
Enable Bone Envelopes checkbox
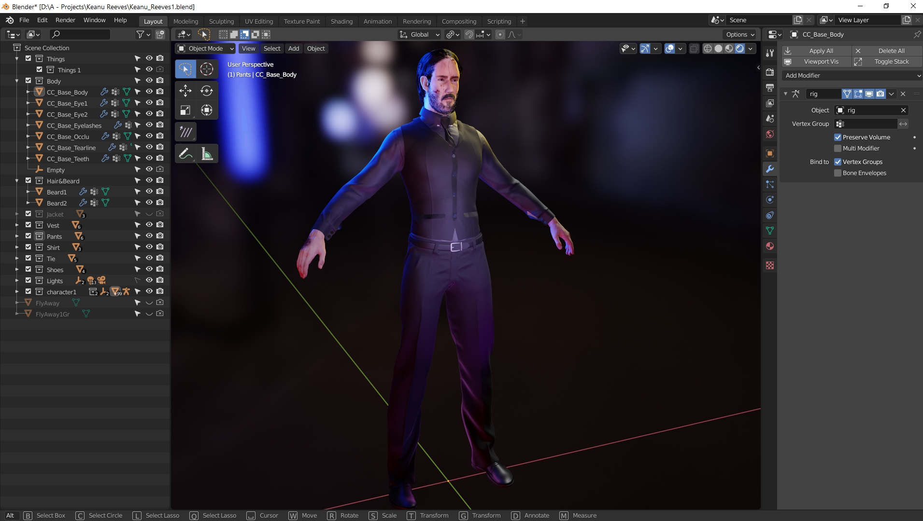point(838,173)
